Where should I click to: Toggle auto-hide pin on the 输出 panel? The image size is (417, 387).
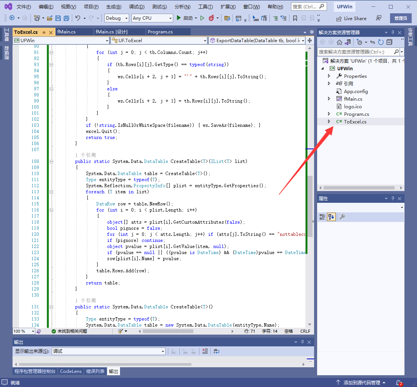302,342
